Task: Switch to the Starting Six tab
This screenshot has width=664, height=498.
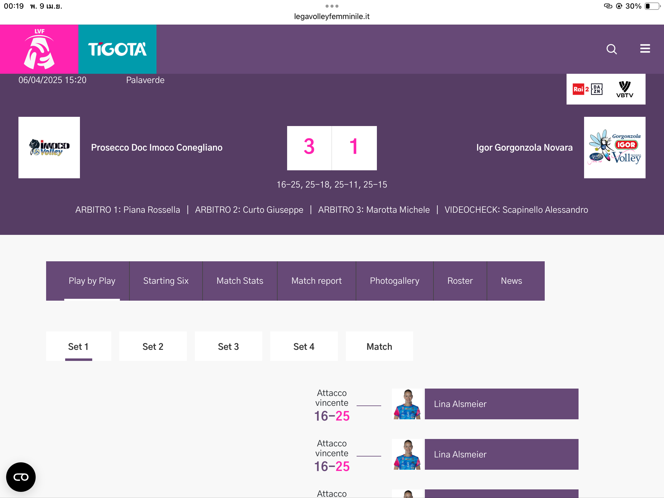Action: pyautogui.click(x=166, y=281)
